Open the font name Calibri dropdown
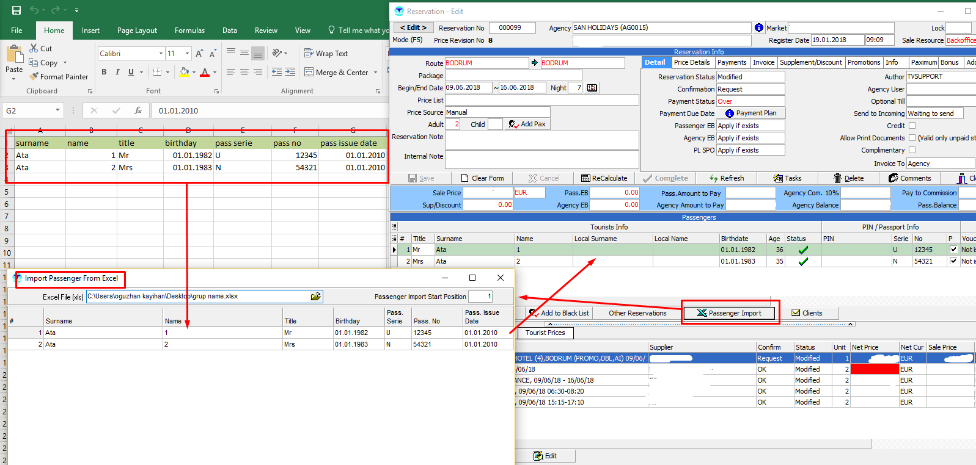Image resolution: width=976 pixels, height=465 pixels. [161, 54]
